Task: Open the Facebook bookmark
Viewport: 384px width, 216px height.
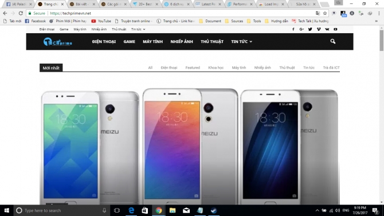Action: (x=36, y=21)
